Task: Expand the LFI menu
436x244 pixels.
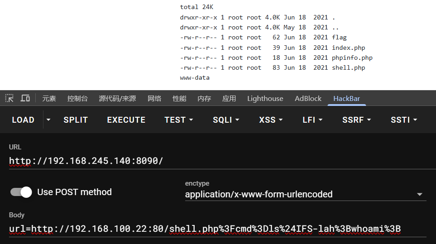Action: pyautogui.click(x=312, y=120)
